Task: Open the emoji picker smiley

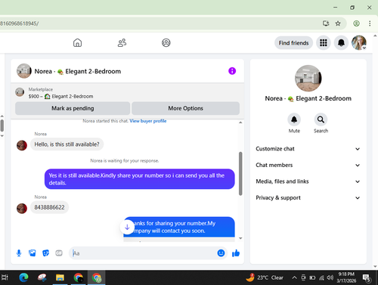Action: pyautogui.click(x=221, y=252)
